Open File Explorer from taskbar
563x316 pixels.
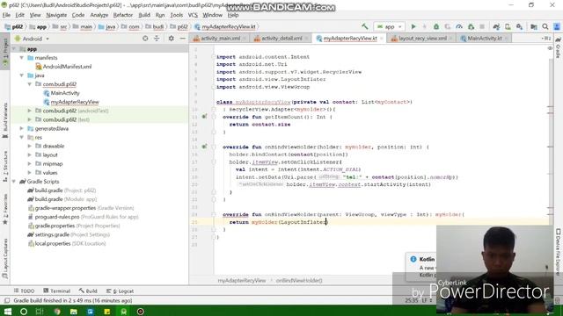(x=74, y=312)
